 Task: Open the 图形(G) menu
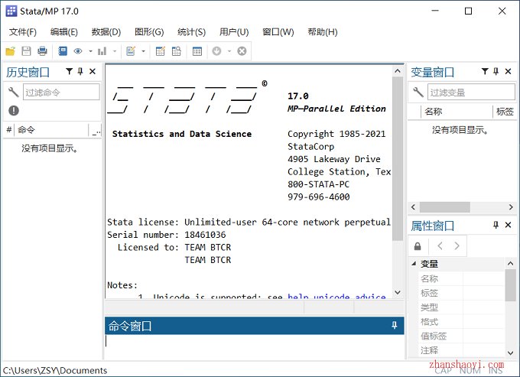click(149, 32)
